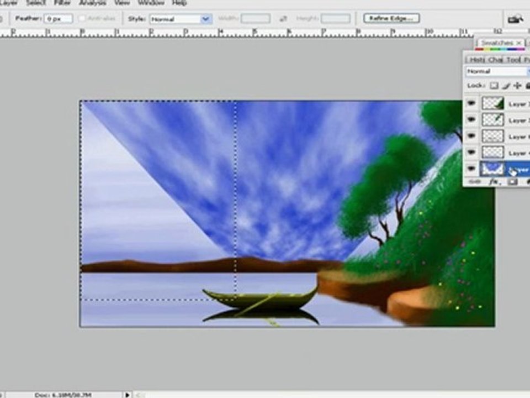Toggle the Anti-alias checkbox
The height and width of the screenshot is (398, 530).
(82, 19)
